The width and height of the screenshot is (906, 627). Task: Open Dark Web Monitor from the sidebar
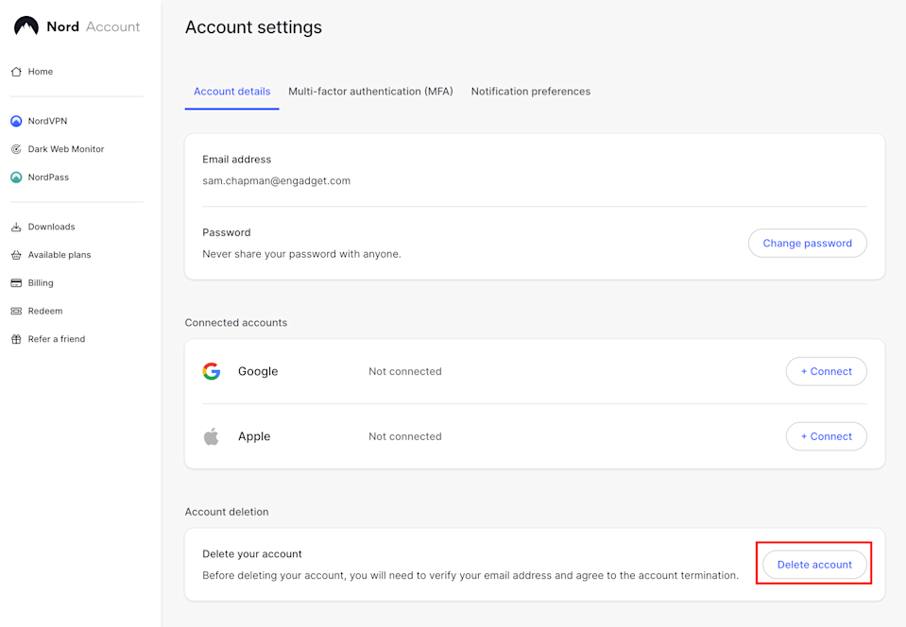click(15, 148)
